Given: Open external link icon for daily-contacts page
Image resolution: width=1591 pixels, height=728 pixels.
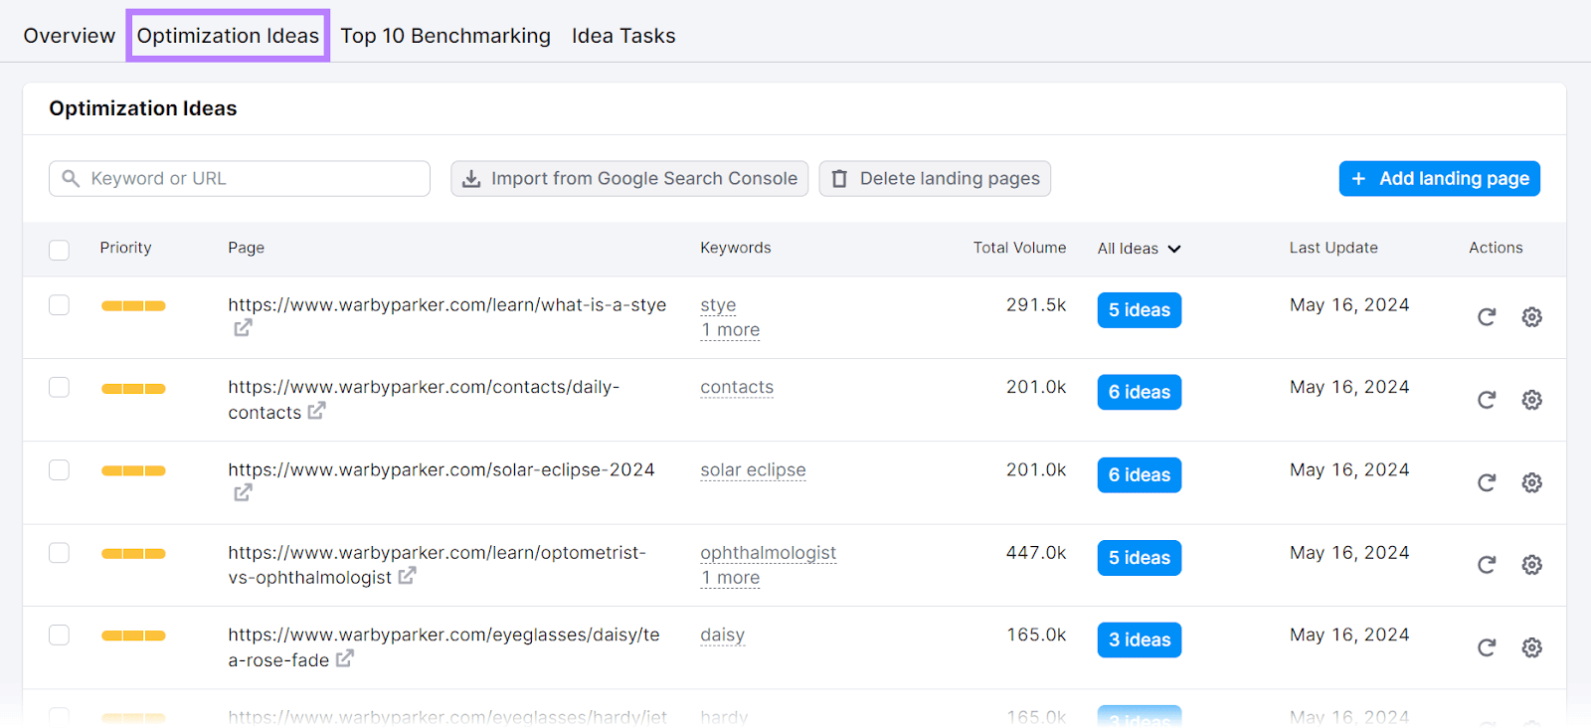Looking at the screenshot, I should pos(316,410).
